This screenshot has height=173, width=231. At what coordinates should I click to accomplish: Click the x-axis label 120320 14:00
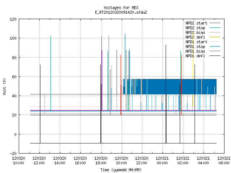pos(60,161)
